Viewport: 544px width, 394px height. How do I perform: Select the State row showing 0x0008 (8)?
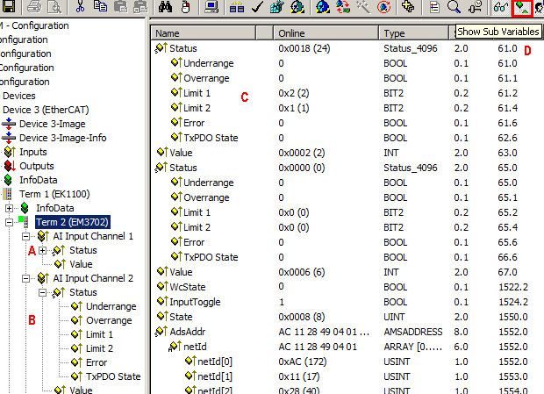tap(347, 317)
